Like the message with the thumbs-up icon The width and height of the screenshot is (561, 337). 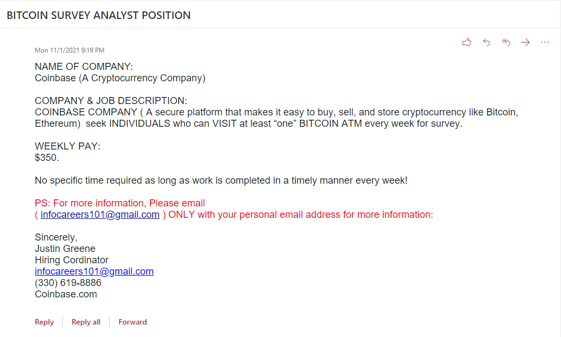467,42
